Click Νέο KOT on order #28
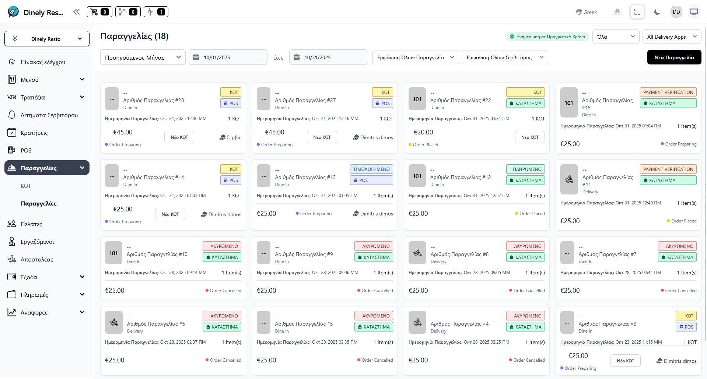 click(179, 137)
